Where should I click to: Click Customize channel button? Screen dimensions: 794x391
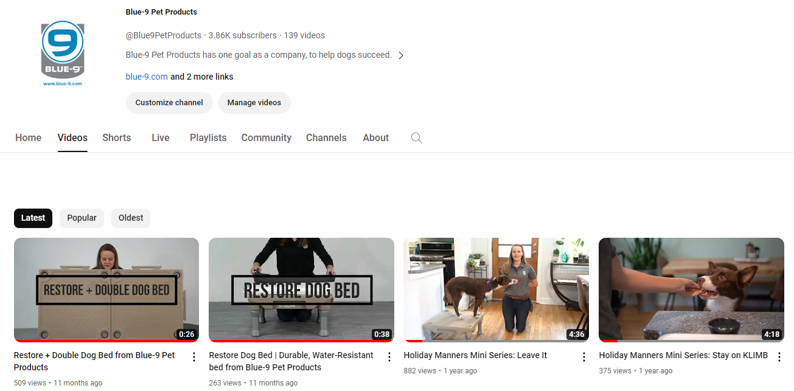point(169,103)
